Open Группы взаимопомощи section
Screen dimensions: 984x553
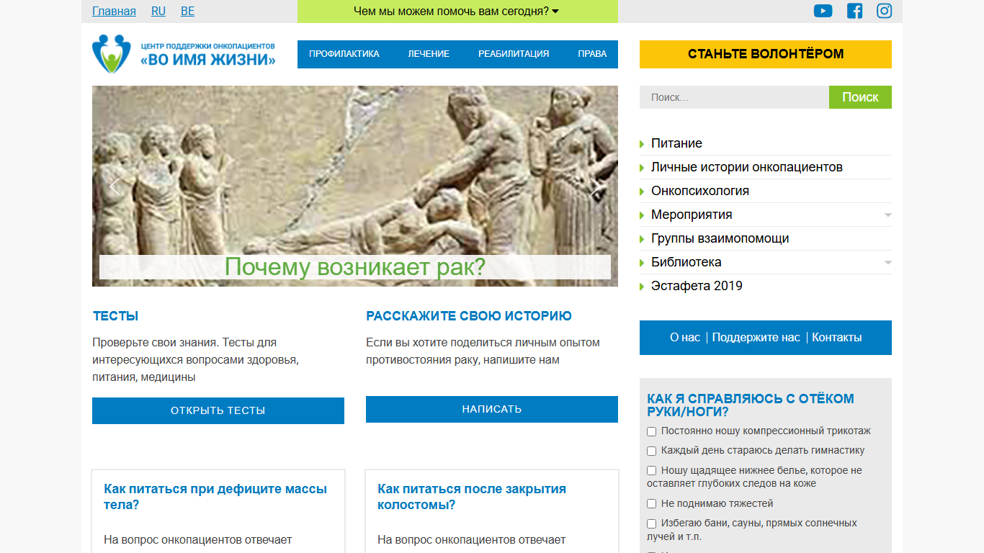(x=720, y=238)
